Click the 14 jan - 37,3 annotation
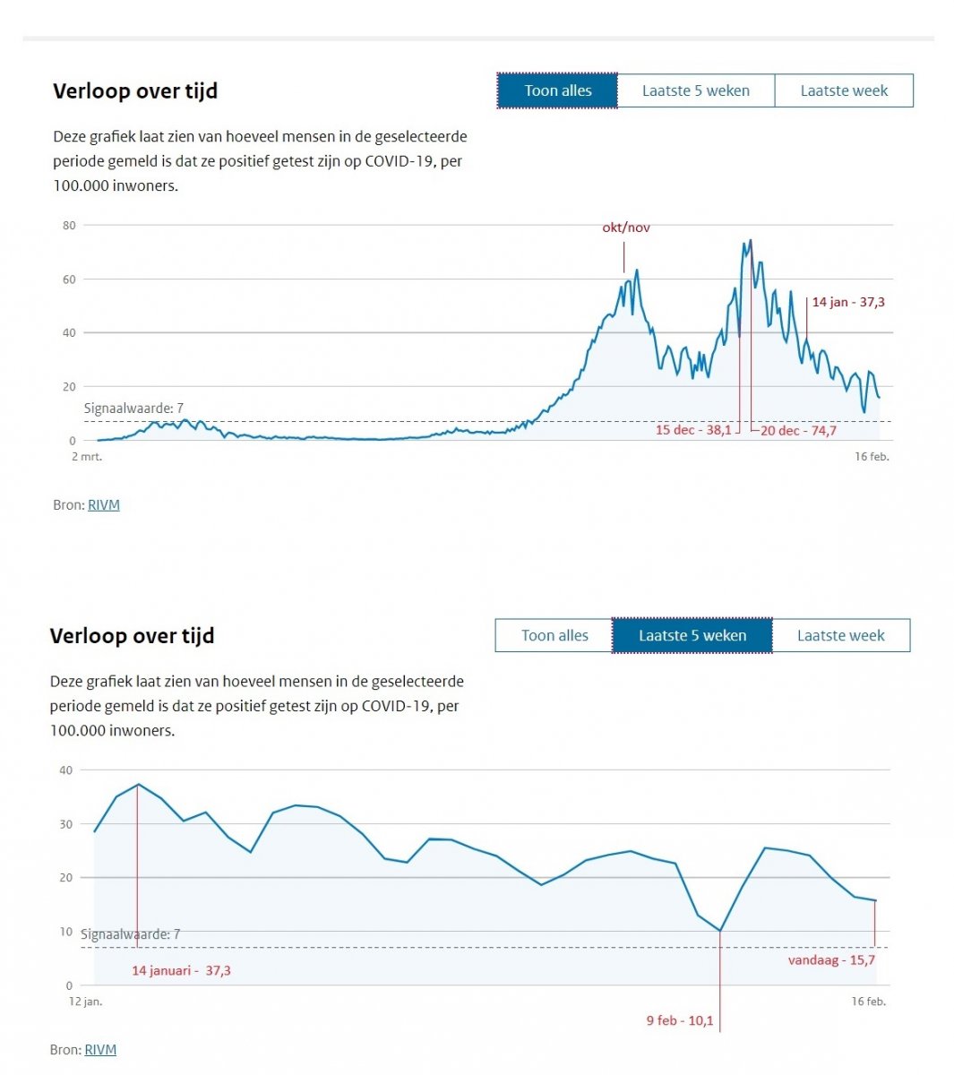Image resolution: width=954 pixels, height=1075 pixels. coord(848,302)
